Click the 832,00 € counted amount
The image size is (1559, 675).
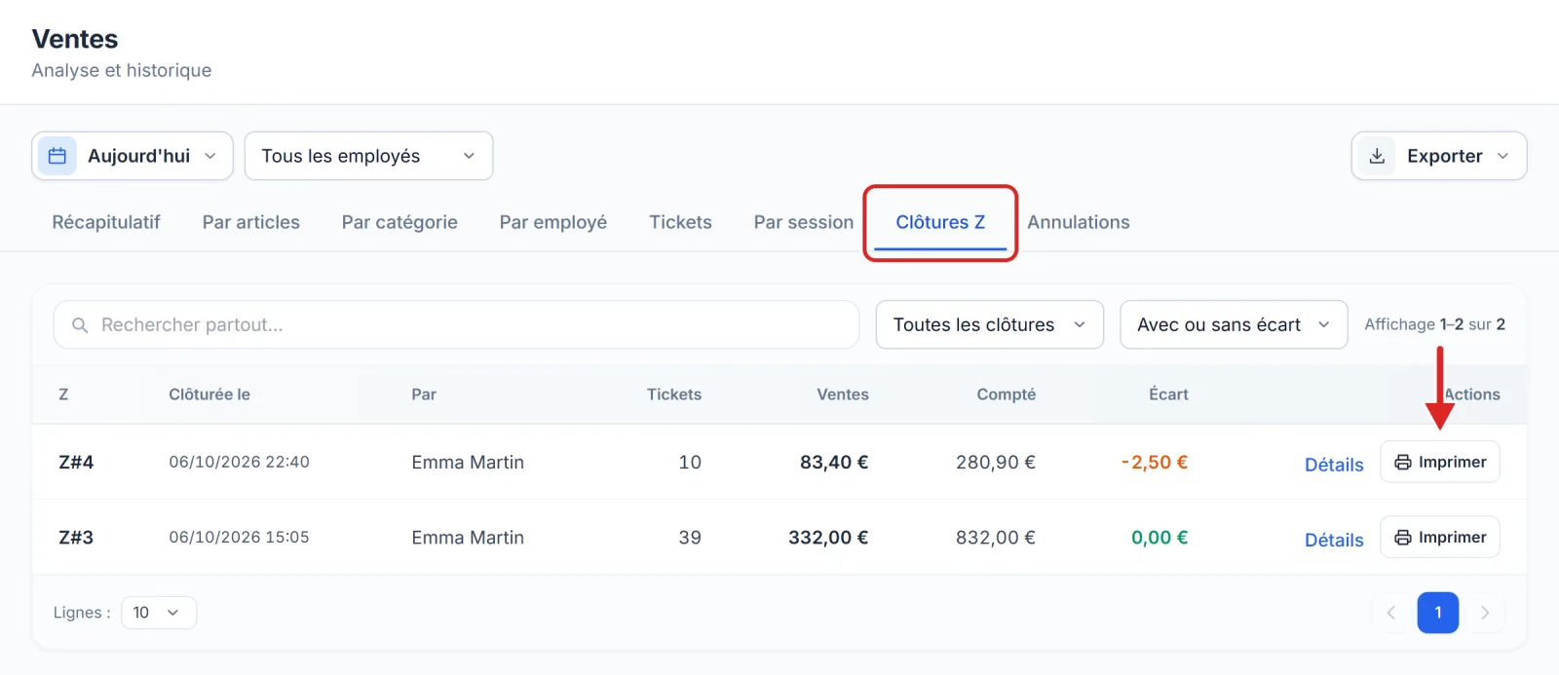[x=996, y=538]
